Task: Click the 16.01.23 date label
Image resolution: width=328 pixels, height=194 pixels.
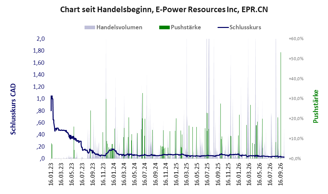Action: (51, 174)
